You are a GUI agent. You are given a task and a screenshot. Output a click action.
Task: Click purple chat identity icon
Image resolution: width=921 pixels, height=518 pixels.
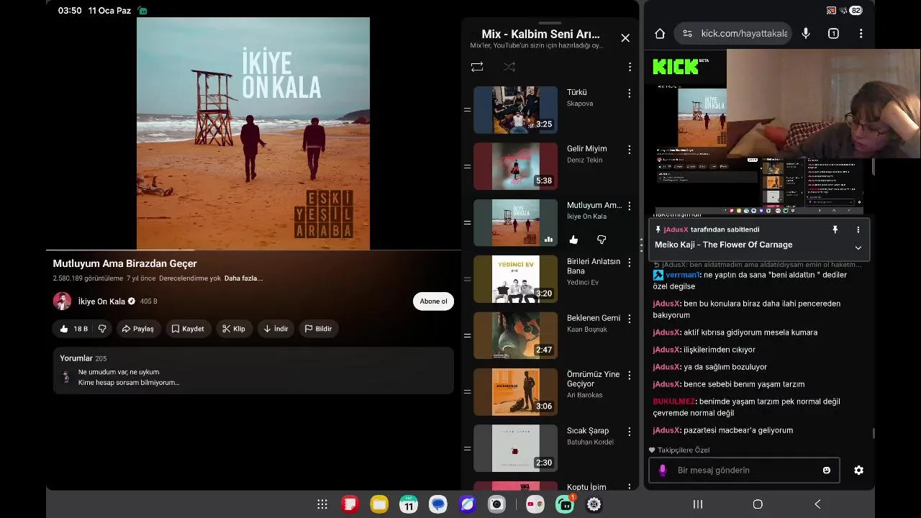click(x=663, y=471)
